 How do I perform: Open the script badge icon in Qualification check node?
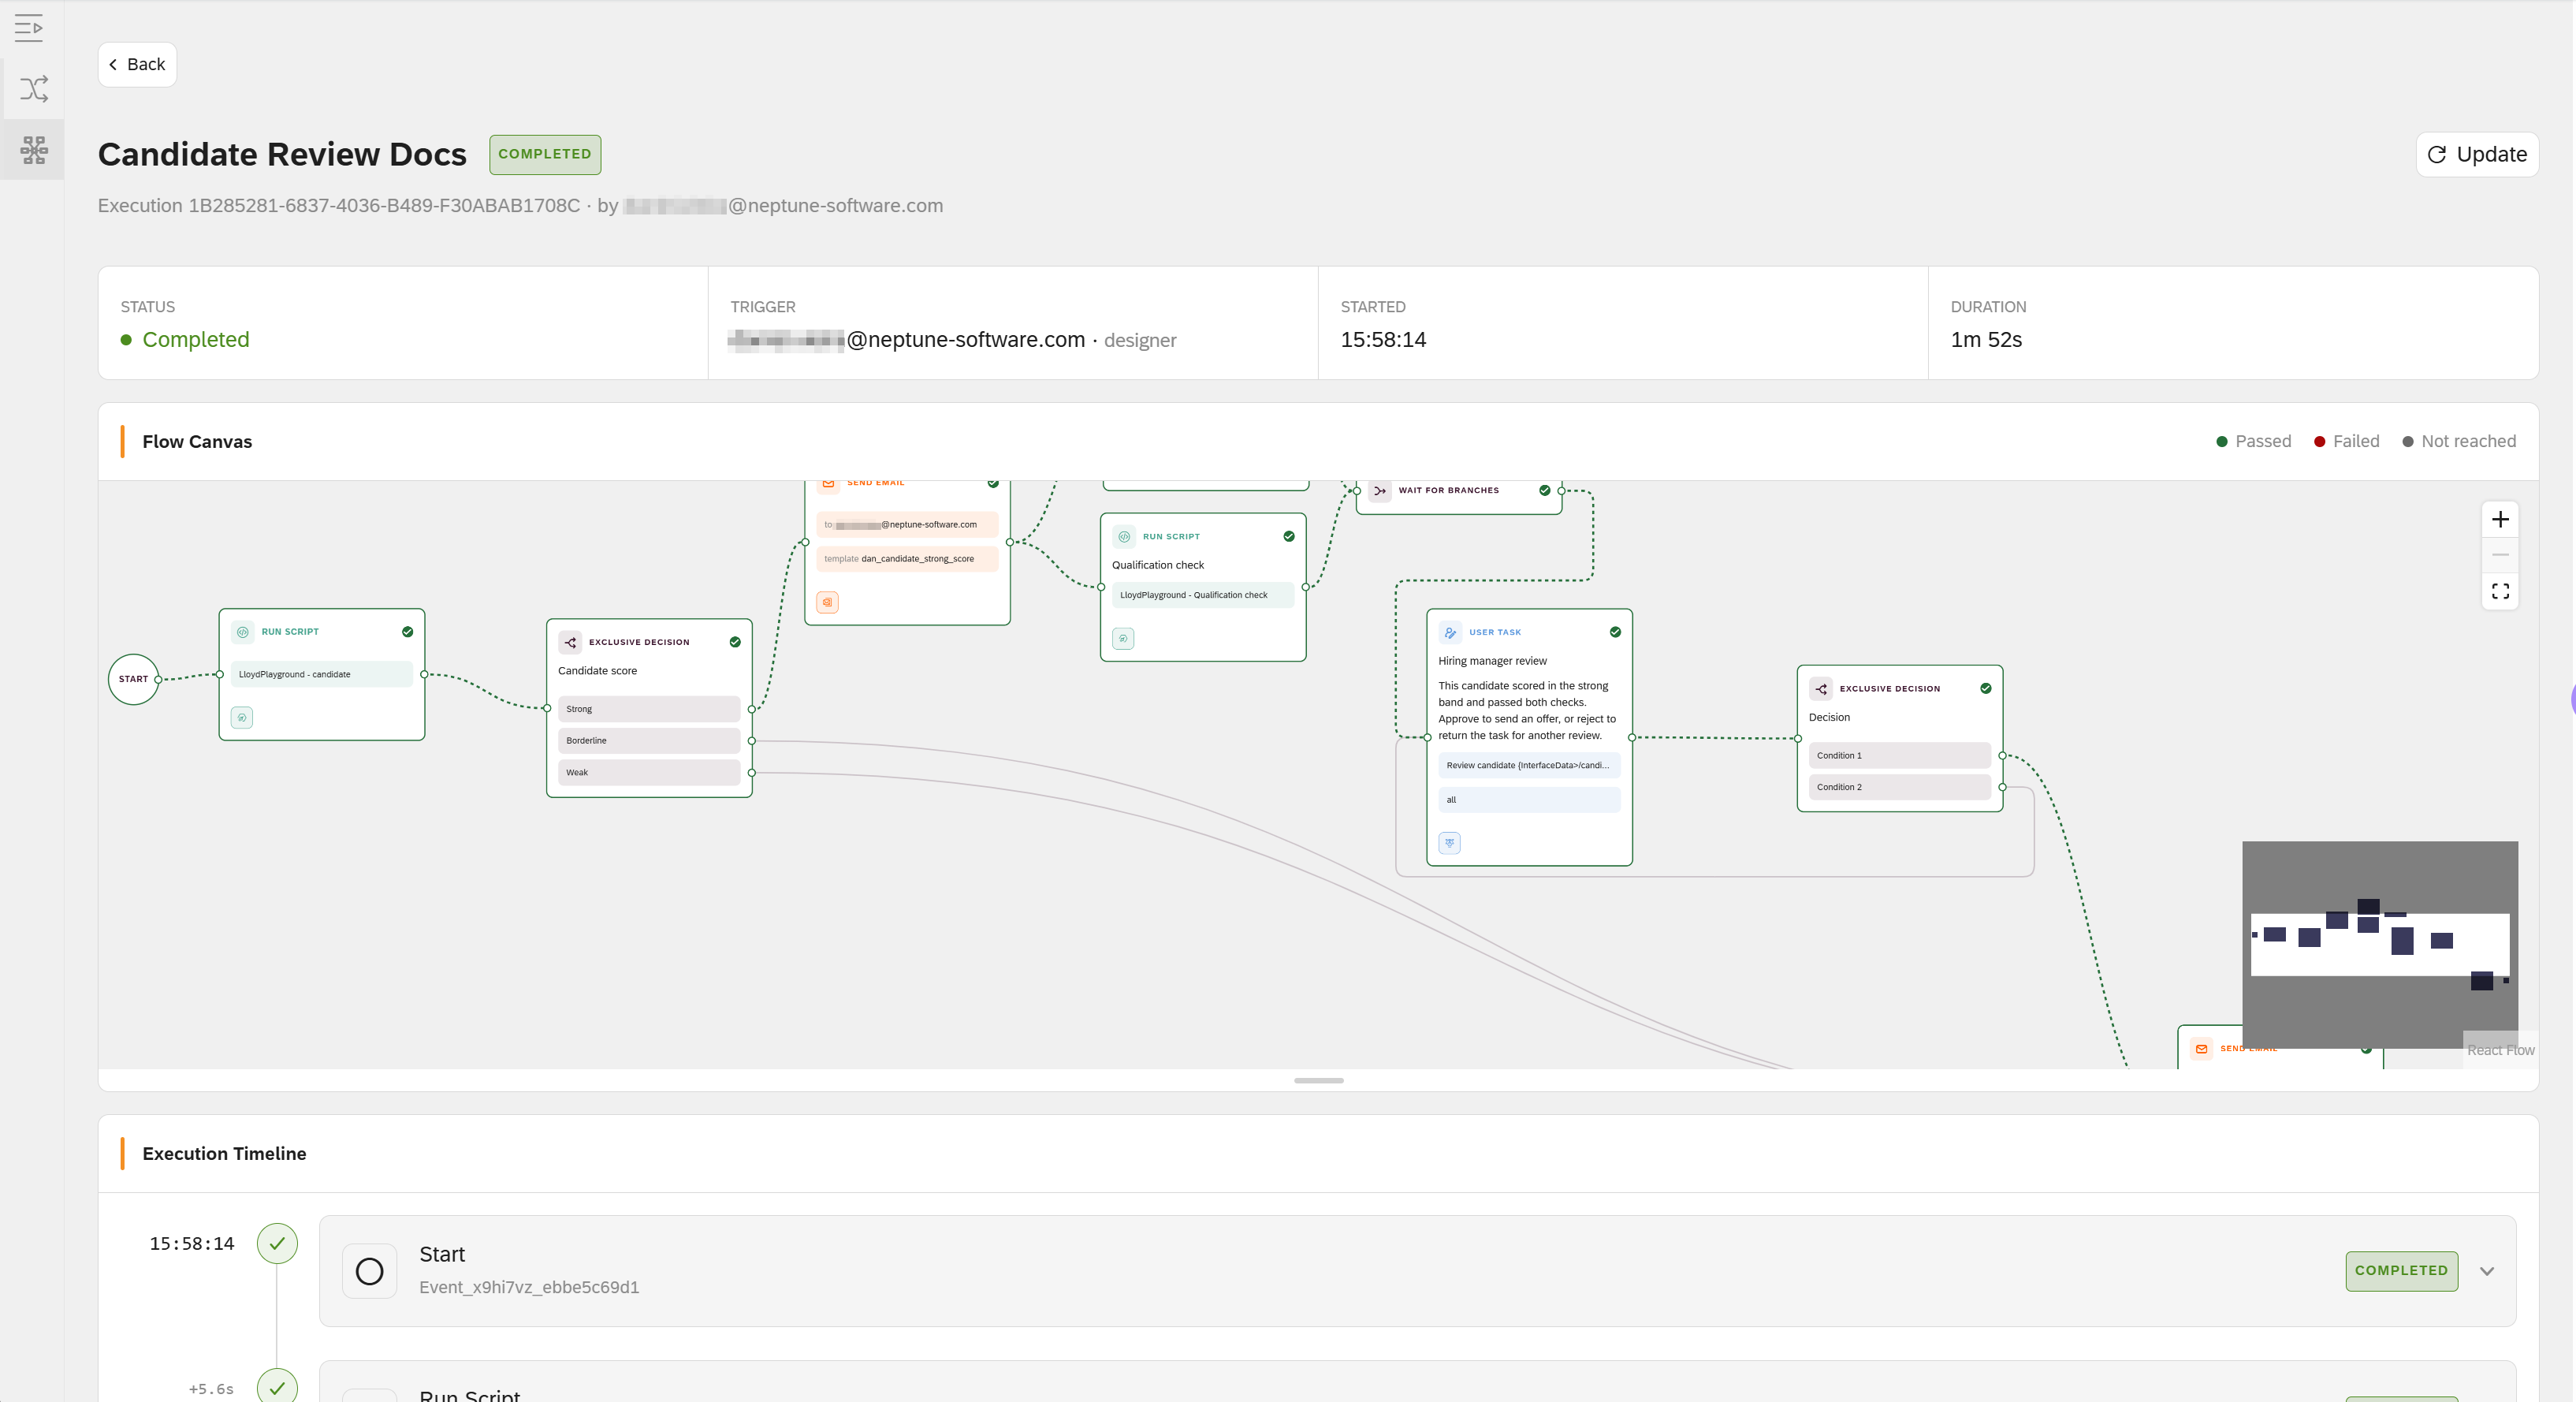tap(1123, 638)
